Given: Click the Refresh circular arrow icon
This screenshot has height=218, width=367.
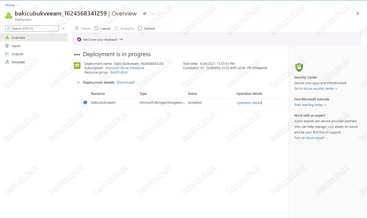Looking at the screenshot, I should 140,28.
